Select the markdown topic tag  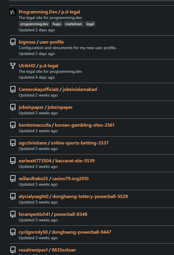(x=74, y=24)
